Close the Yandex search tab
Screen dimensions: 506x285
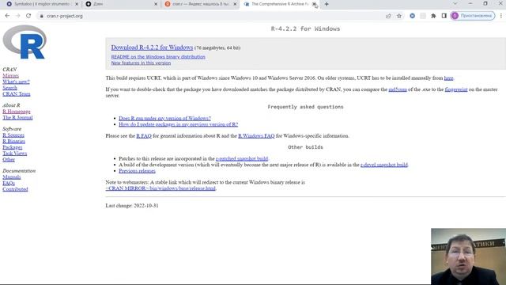[235, 4]
